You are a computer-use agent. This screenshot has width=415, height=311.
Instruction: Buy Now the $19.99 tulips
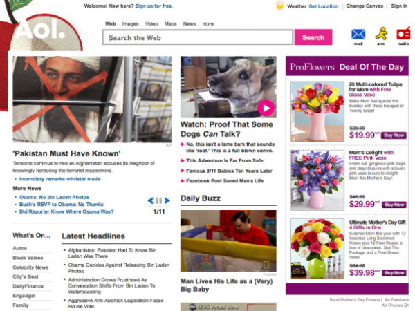point(394,135)
